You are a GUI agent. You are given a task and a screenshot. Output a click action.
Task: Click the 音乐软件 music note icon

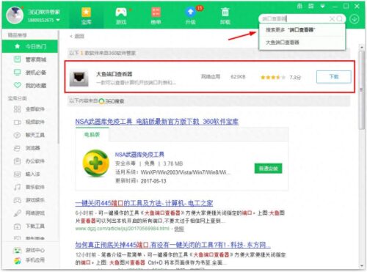(17, 187)
